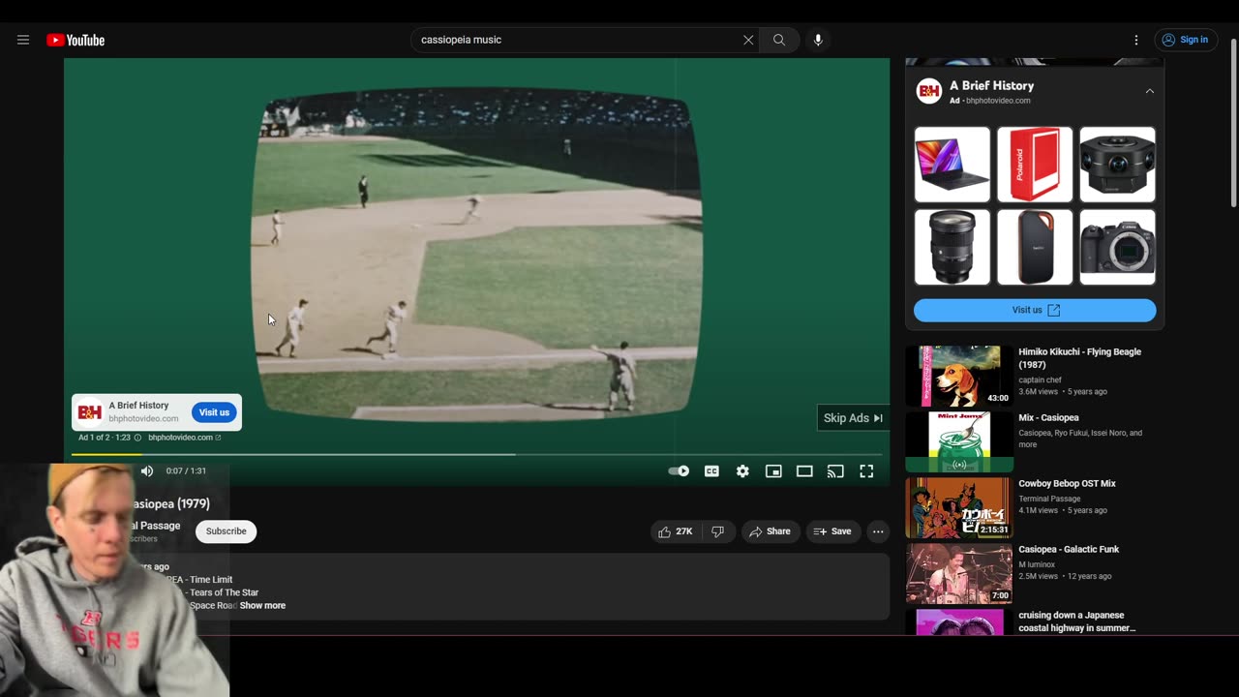The width and height of the screenshot is (1239, 697).
Task: Select the 360 camera product image
Action: point(1117,165)
